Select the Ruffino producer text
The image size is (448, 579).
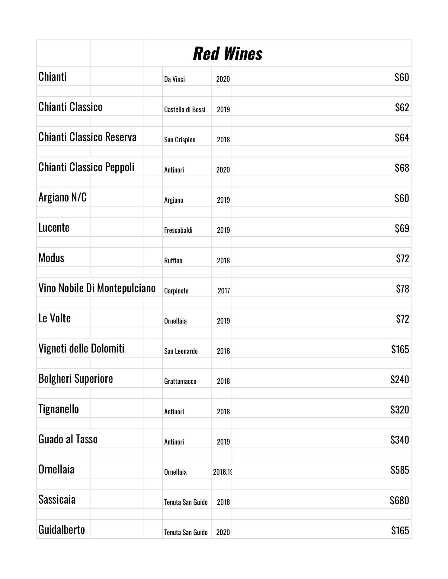coord(173,261)
